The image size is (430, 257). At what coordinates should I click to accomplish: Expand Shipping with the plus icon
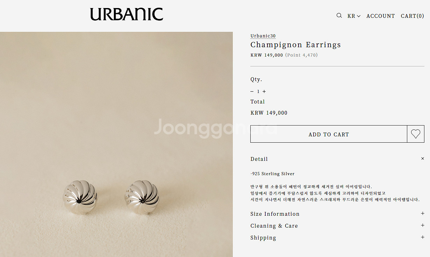[423, 237]
